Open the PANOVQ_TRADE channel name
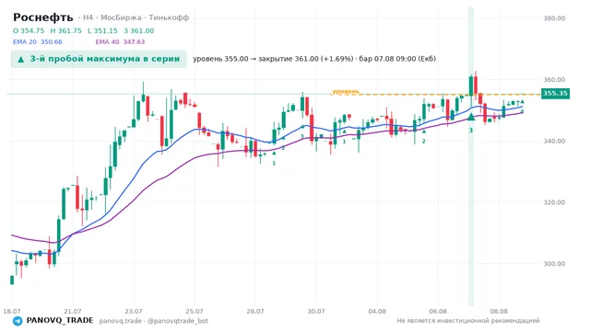This screenshot has height=331, width=590. pos(60,321)
